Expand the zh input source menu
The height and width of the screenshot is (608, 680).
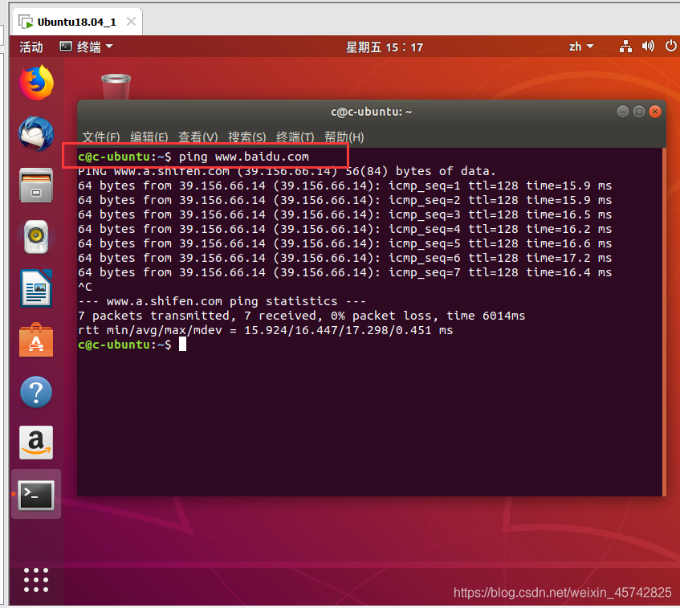(x=580, y=47)
